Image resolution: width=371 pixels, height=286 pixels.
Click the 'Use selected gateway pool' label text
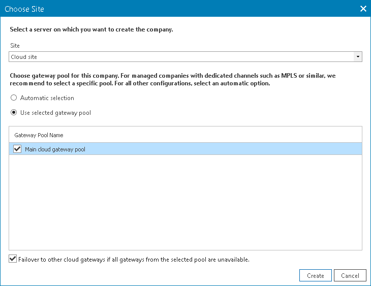pos(55,113)
